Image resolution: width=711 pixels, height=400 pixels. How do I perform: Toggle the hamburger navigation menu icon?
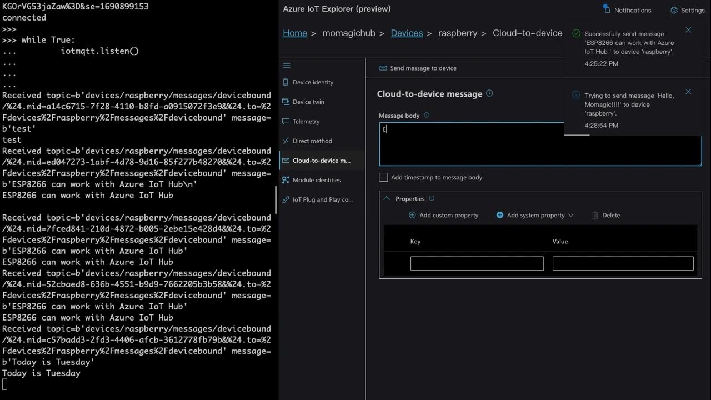287,66
